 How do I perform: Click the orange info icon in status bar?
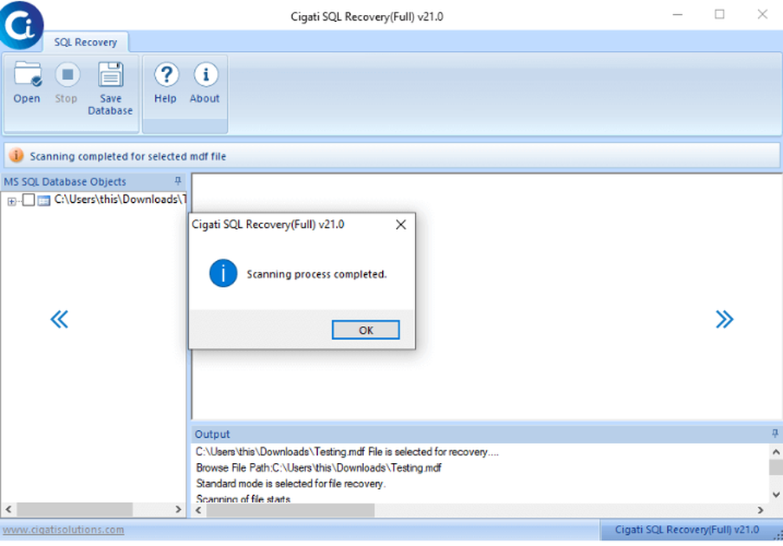click(x=16, y=155)
